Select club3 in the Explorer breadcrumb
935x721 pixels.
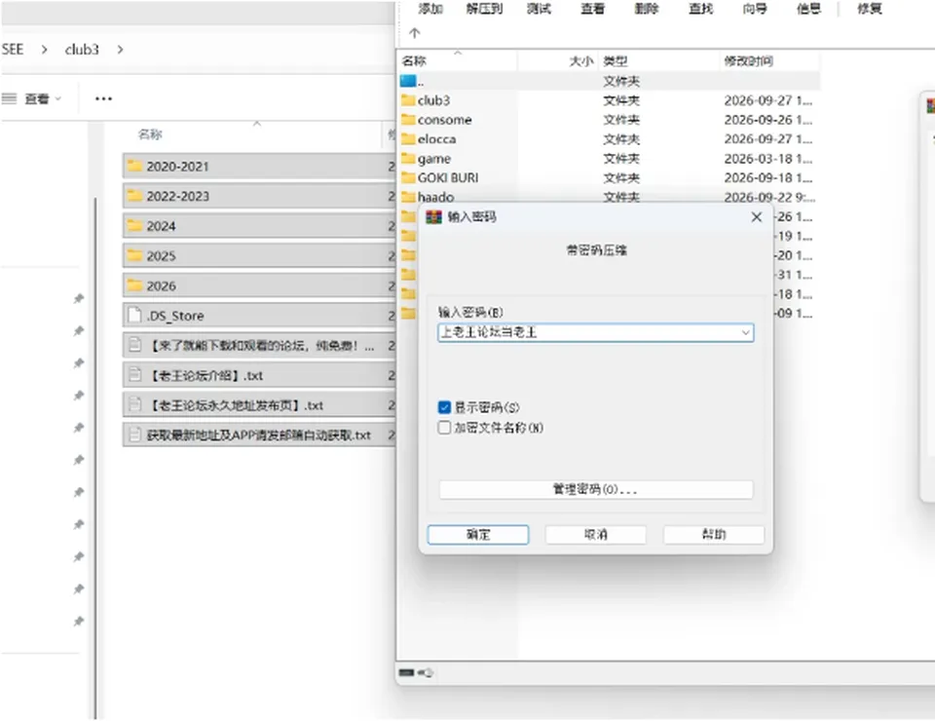[x=82, y=50]
